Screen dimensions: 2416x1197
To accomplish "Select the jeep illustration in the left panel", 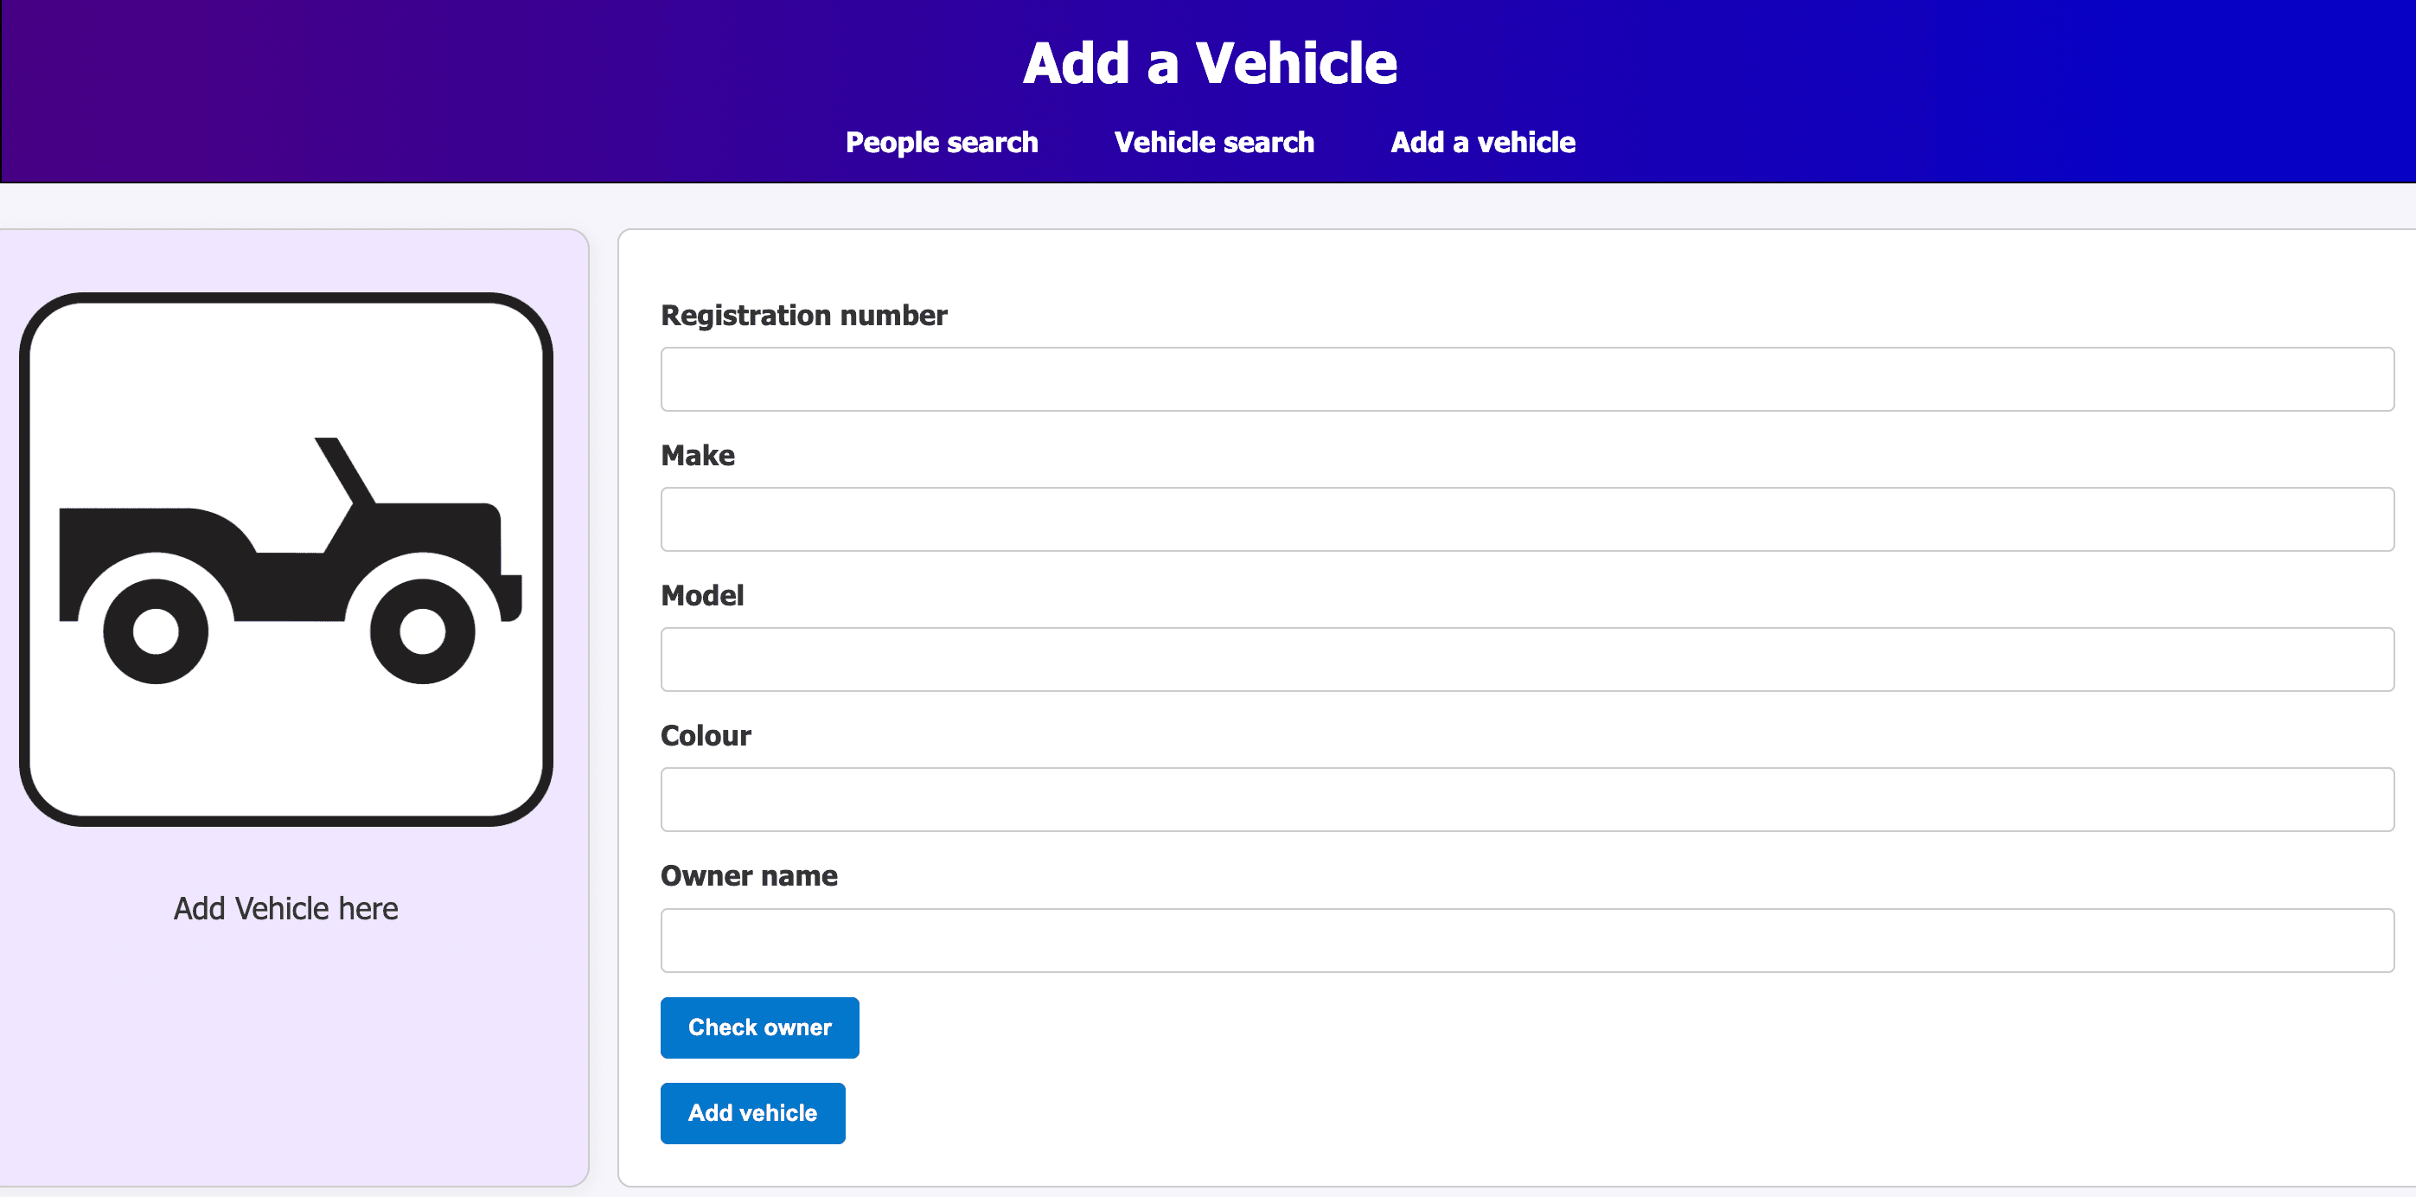I will click(286, 563).
